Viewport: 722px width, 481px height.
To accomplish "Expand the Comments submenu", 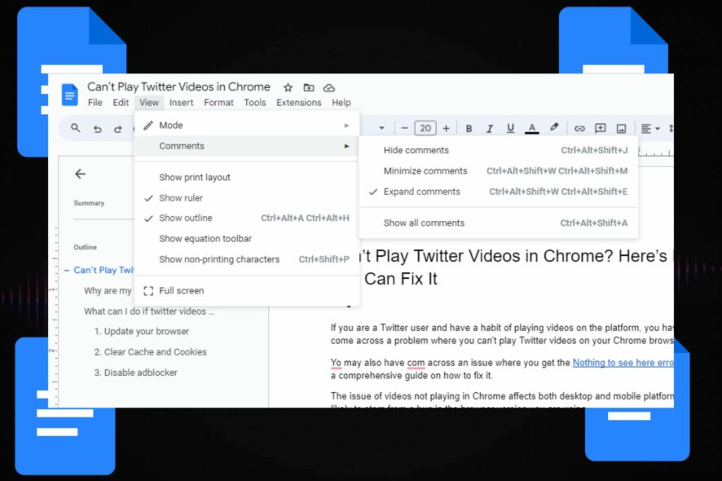I will point(247,146).
